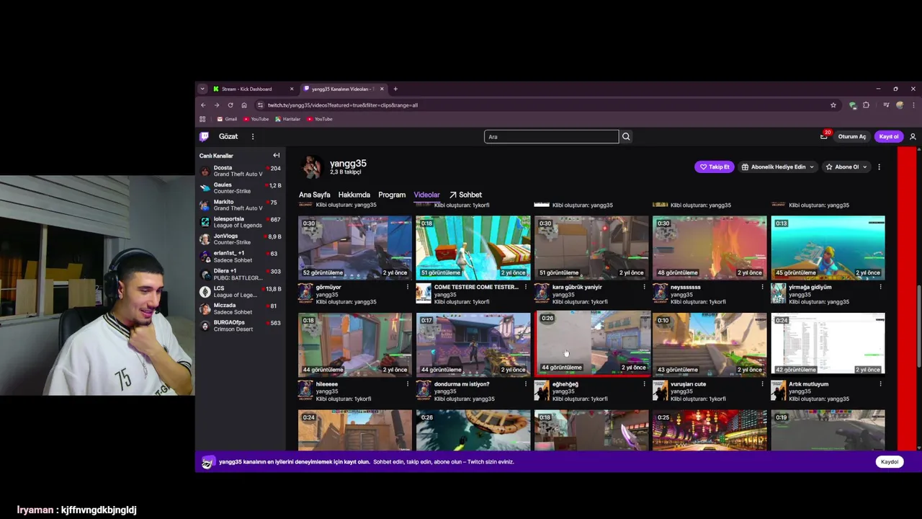Play the görmüyor clip thumbnail
Screen dimensions: 922x519
tap(355, 247)
